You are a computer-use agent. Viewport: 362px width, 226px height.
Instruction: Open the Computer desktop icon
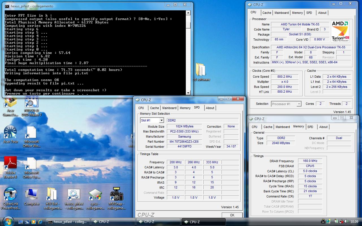32,197
